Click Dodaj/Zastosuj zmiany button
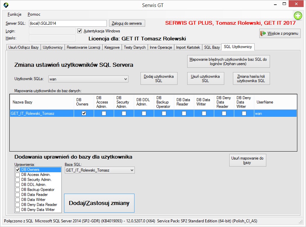 (x=99, y=203)
